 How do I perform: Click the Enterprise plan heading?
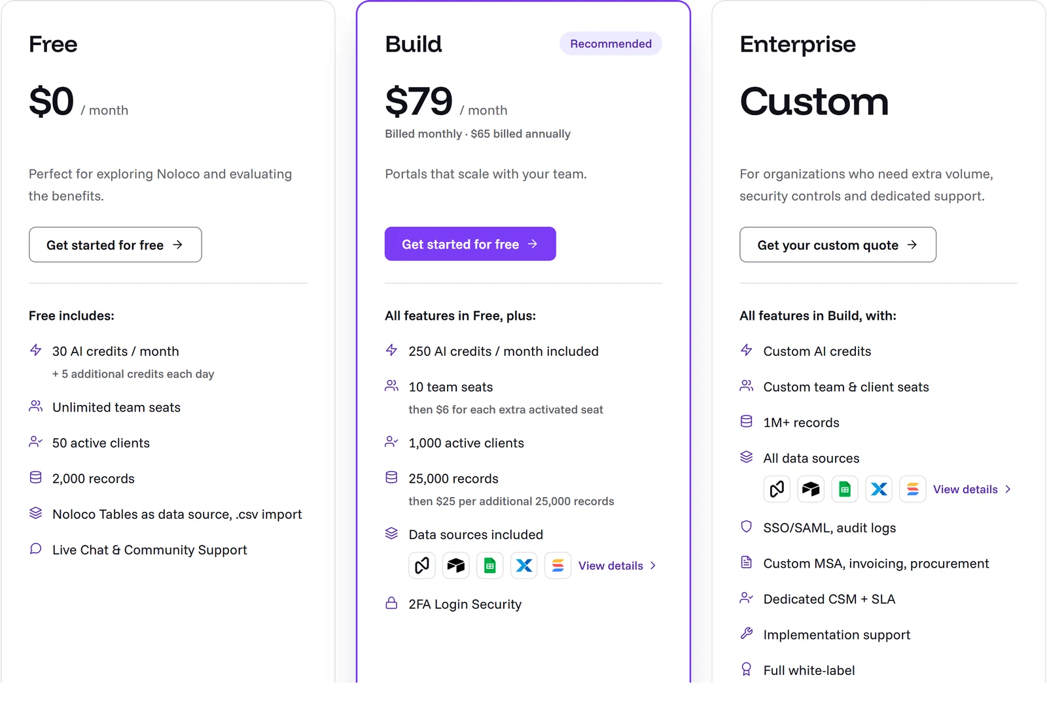[798, 44]
